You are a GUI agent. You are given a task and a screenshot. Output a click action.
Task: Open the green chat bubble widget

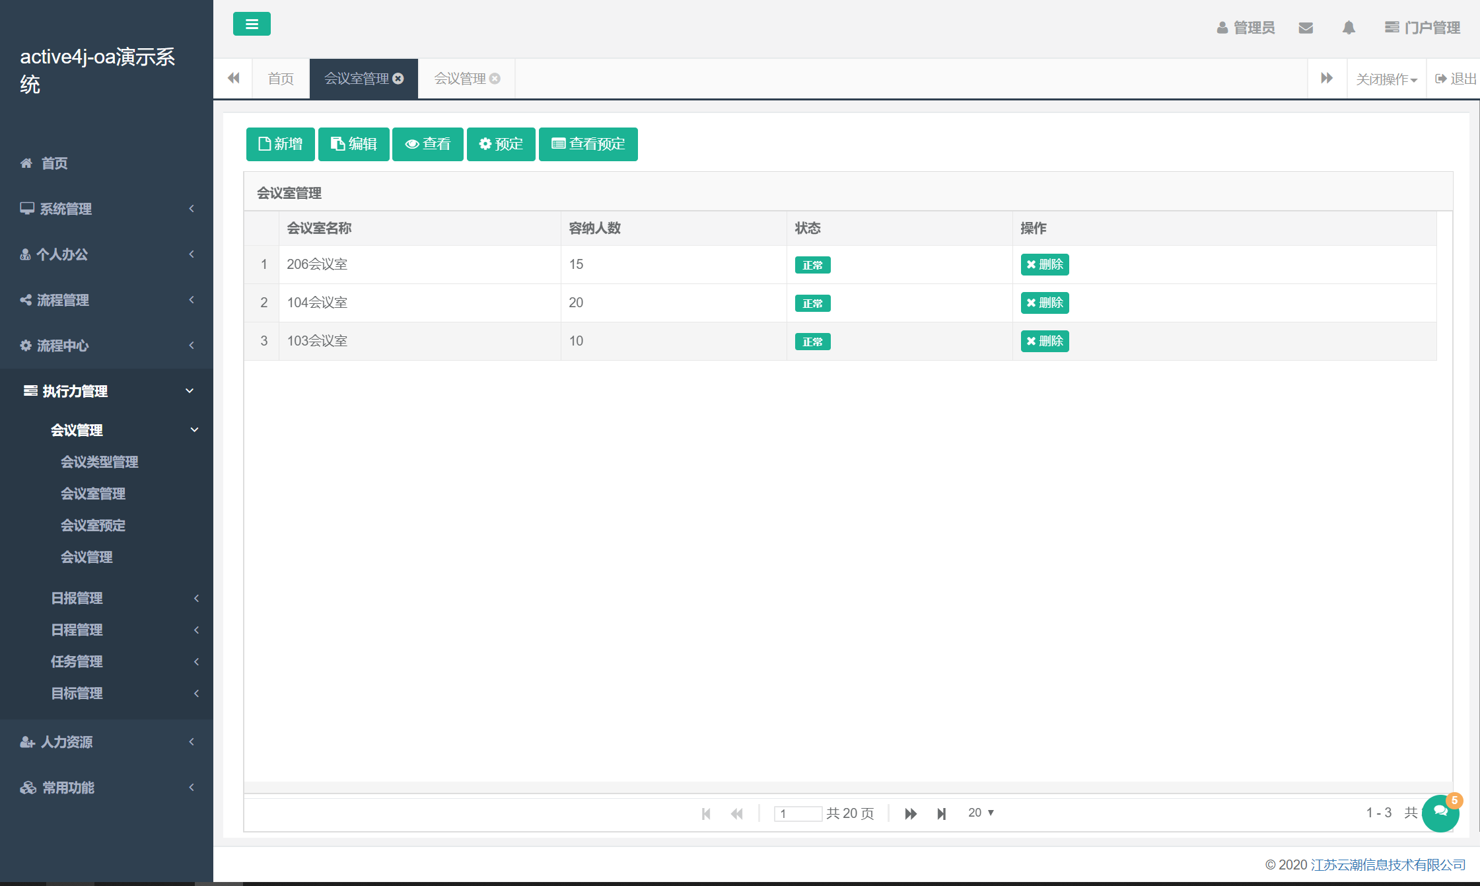click(1440, 813)
